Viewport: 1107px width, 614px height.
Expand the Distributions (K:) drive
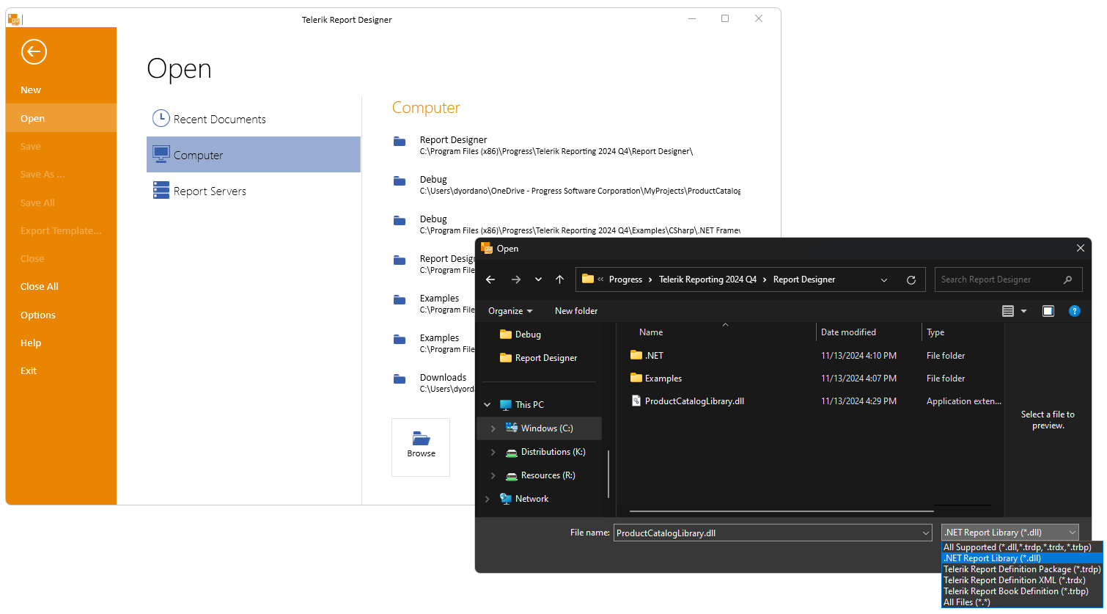493,451
